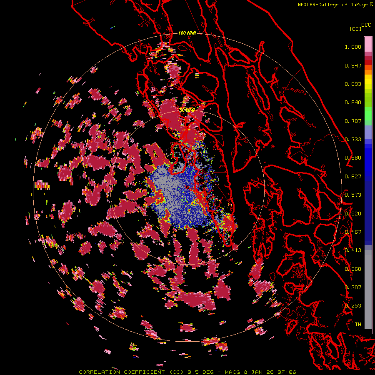
Task: Click the NEXLAB-College of DuPage label
Action: point(332,5)
